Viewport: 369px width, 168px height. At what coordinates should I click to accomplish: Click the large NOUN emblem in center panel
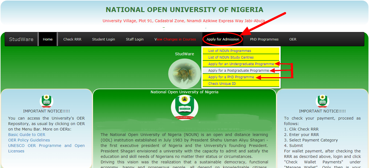click(x=185, y=108)
